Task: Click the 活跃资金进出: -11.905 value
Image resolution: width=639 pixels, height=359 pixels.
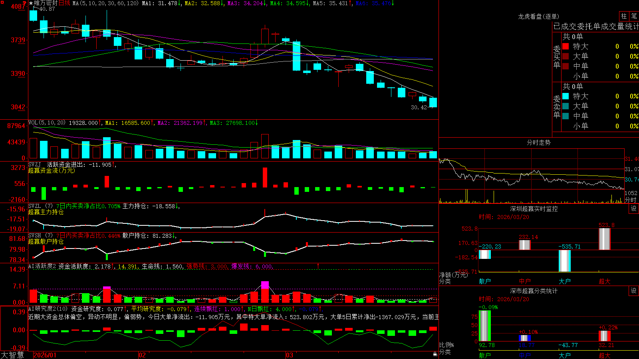Action: click(79, 164)
